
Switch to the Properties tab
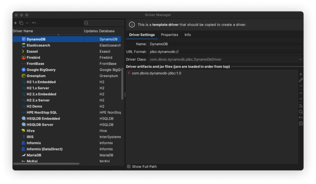[x=169, y=35]
